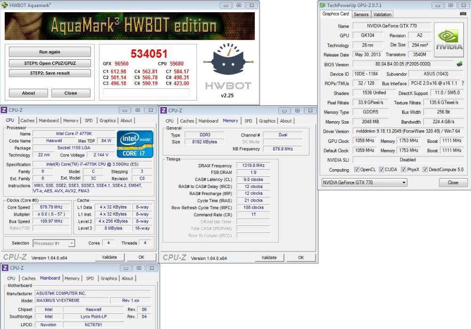This screenshot has height=329, width=471.
Task: Open Caches tab in CPU-Z CPU window
Action: [27, 120]
